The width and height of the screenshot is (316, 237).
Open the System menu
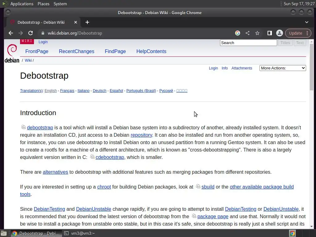pyautogui.click(x=60, y=4)
